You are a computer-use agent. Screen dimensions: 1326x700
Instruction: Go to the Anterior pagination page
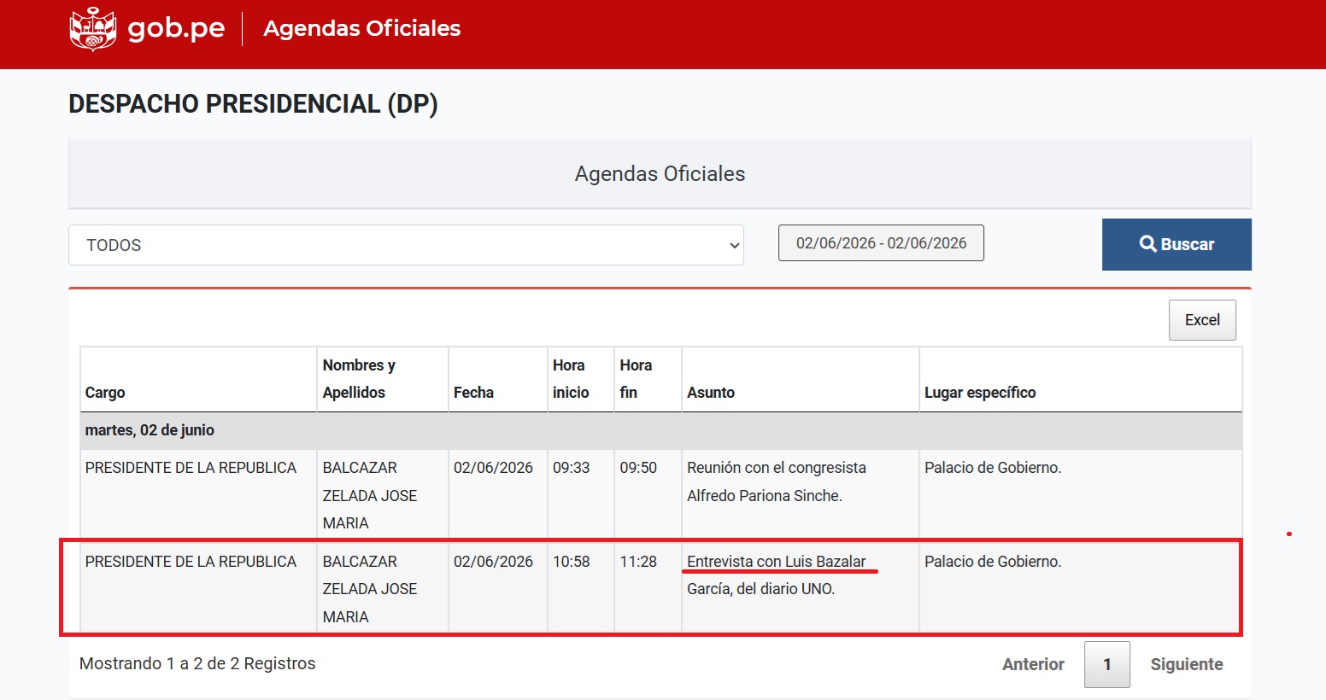pyautogui.click(x=1033, y=664)
